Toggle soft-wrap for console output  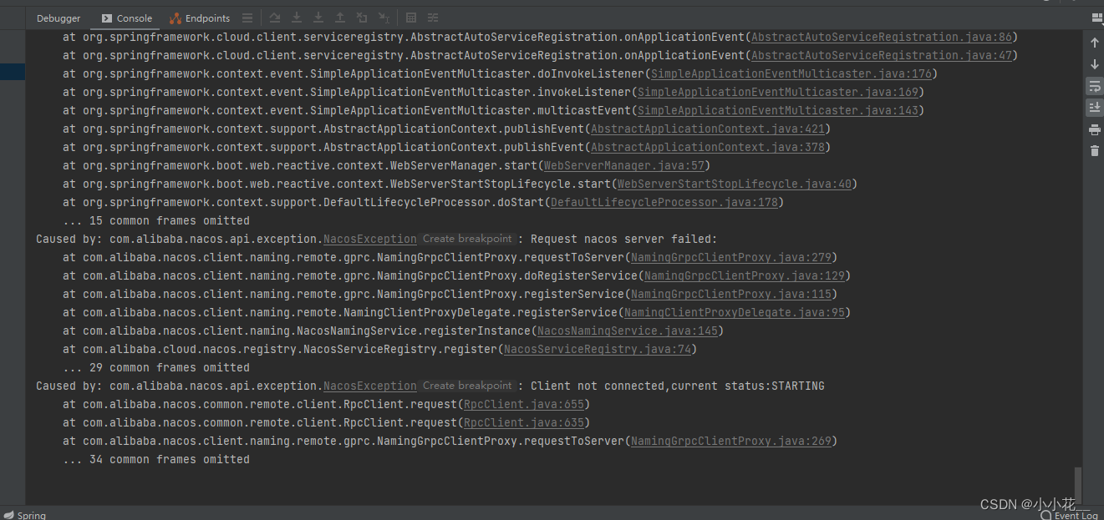pyautogui.click(x=1095, y=86)
